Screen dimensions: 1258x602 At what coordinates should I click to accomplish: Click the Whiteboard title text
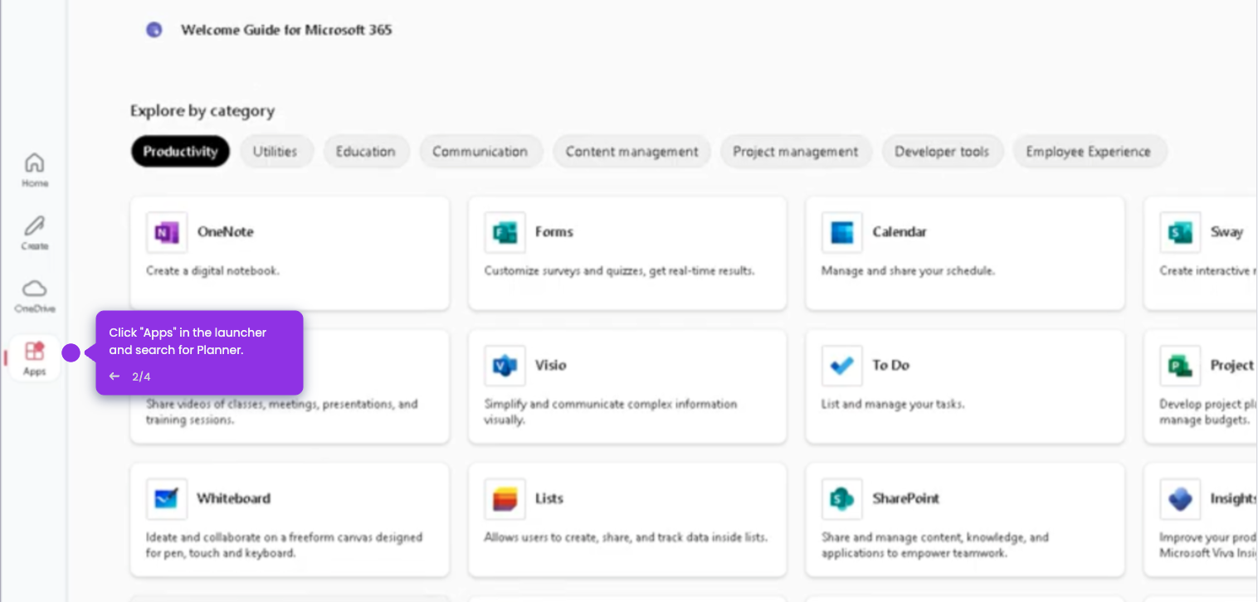point(233,499)
